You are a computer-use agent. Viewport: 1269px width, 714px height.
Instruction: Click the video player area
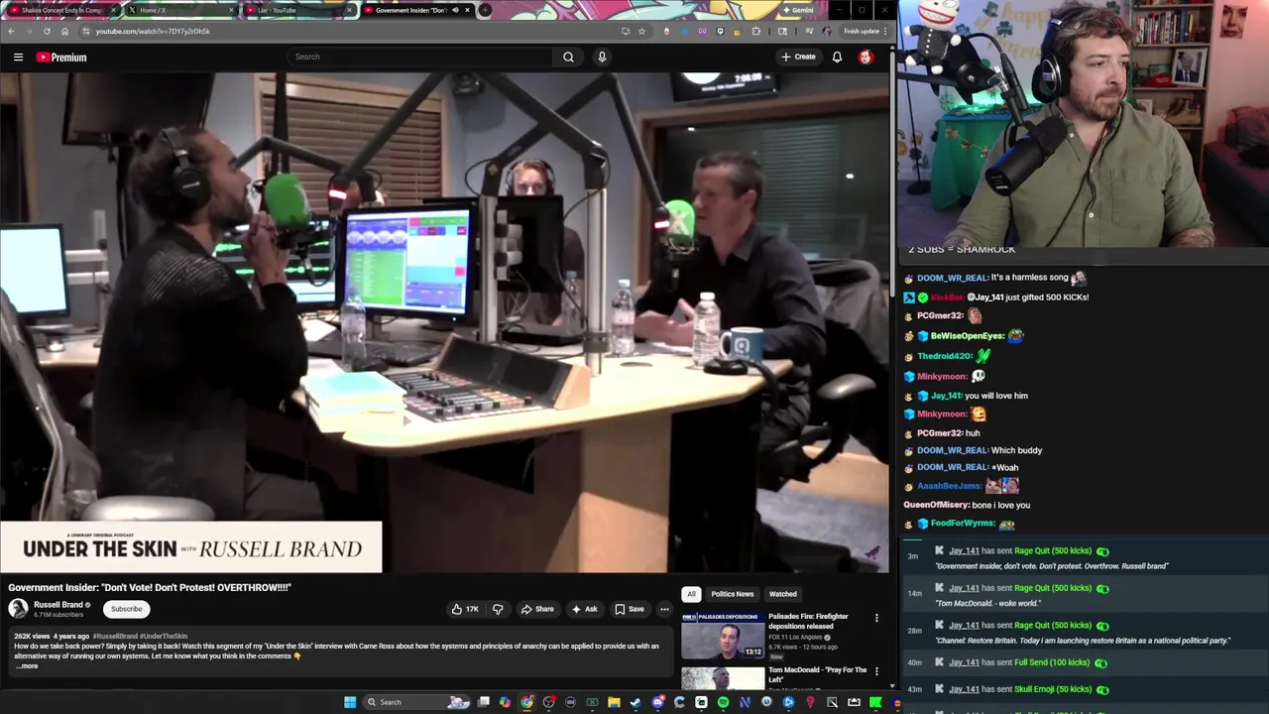[x=444, y=322]
